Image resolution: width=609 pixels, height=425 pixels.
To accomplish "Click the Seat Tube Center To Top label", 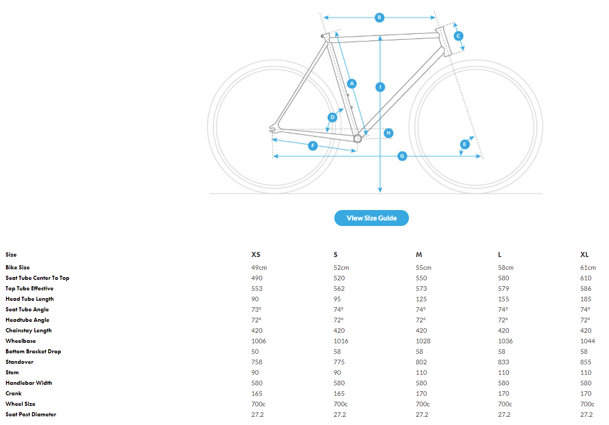I will click(x=37, y=278).
